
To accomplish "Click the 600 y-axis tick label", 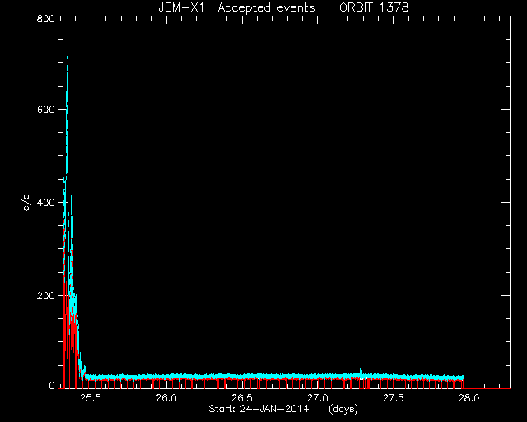I will (46, 110).
